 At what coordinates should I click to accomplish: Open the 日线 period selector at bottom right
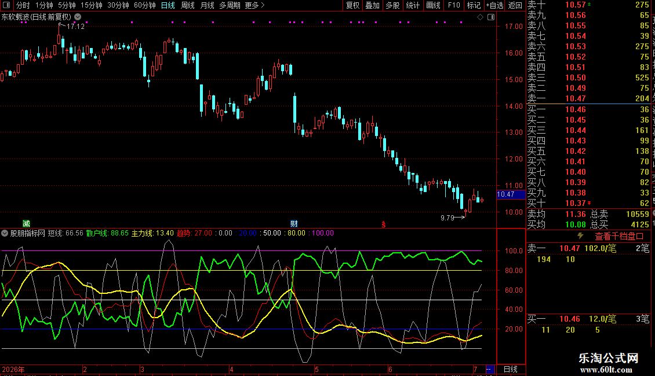(x=511, y=369)
